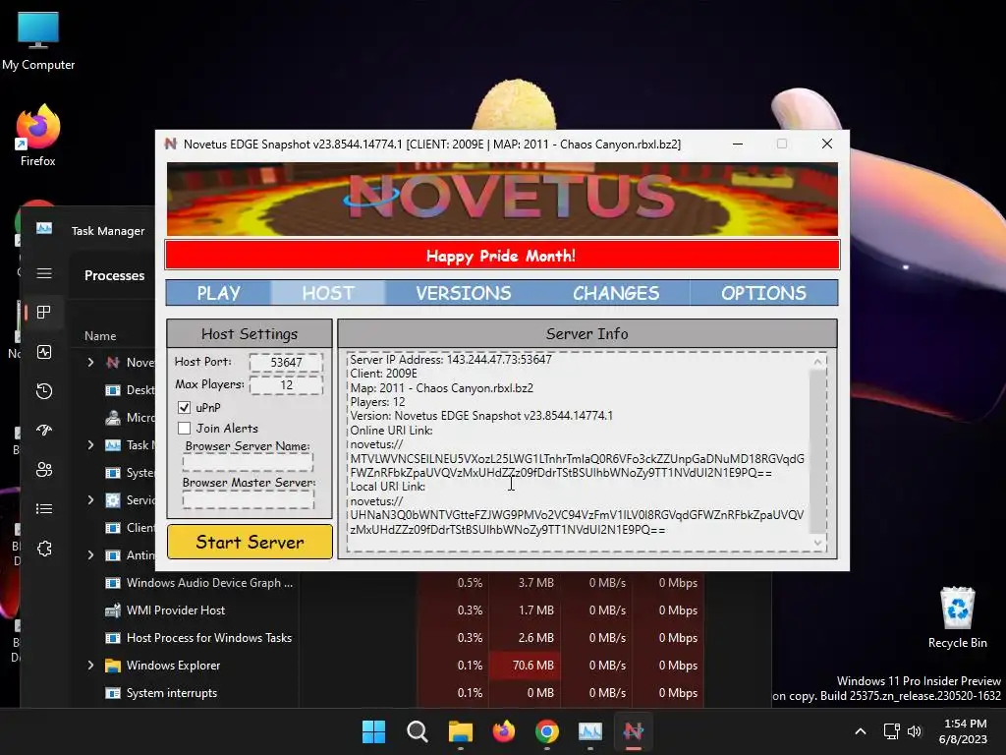1006x755 pixels.
Task: Expand the Novetus process row in Task Manager
Action: click(x=90, y=363)
